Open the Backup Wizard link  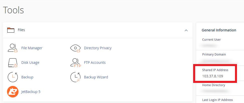[x=96, y=77]
